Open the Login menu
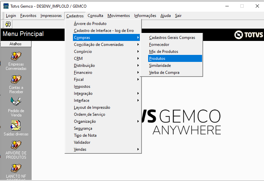 [x=11, y=16]
